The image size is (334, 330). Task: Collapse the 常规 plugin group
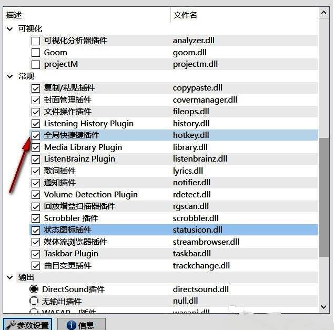[x=10, y=76]
